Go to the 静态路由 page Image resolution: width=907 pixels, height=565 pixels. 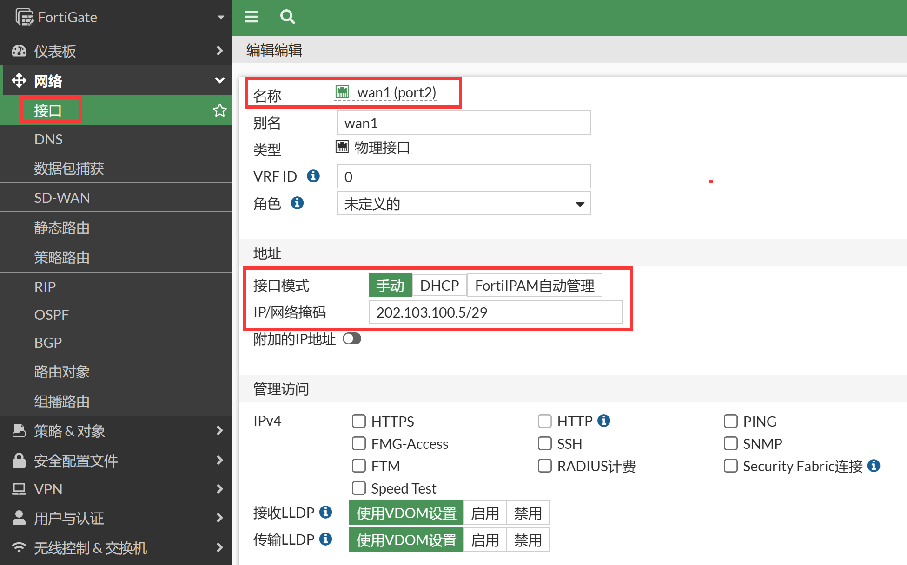point(62,228)
